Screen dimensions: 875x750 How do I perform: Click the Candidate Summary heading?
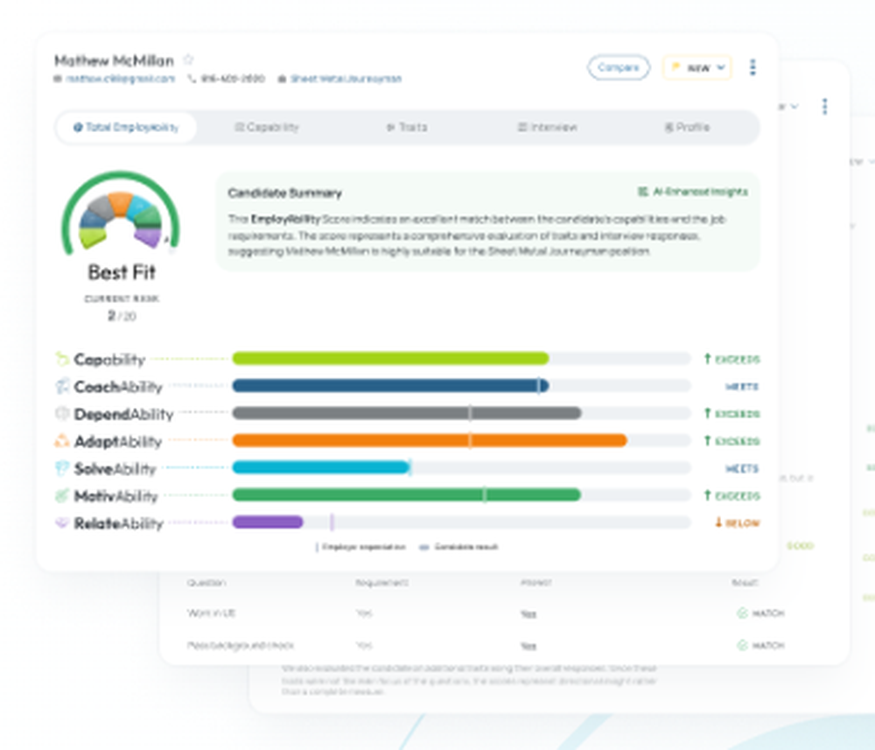(x=284, y=193)
